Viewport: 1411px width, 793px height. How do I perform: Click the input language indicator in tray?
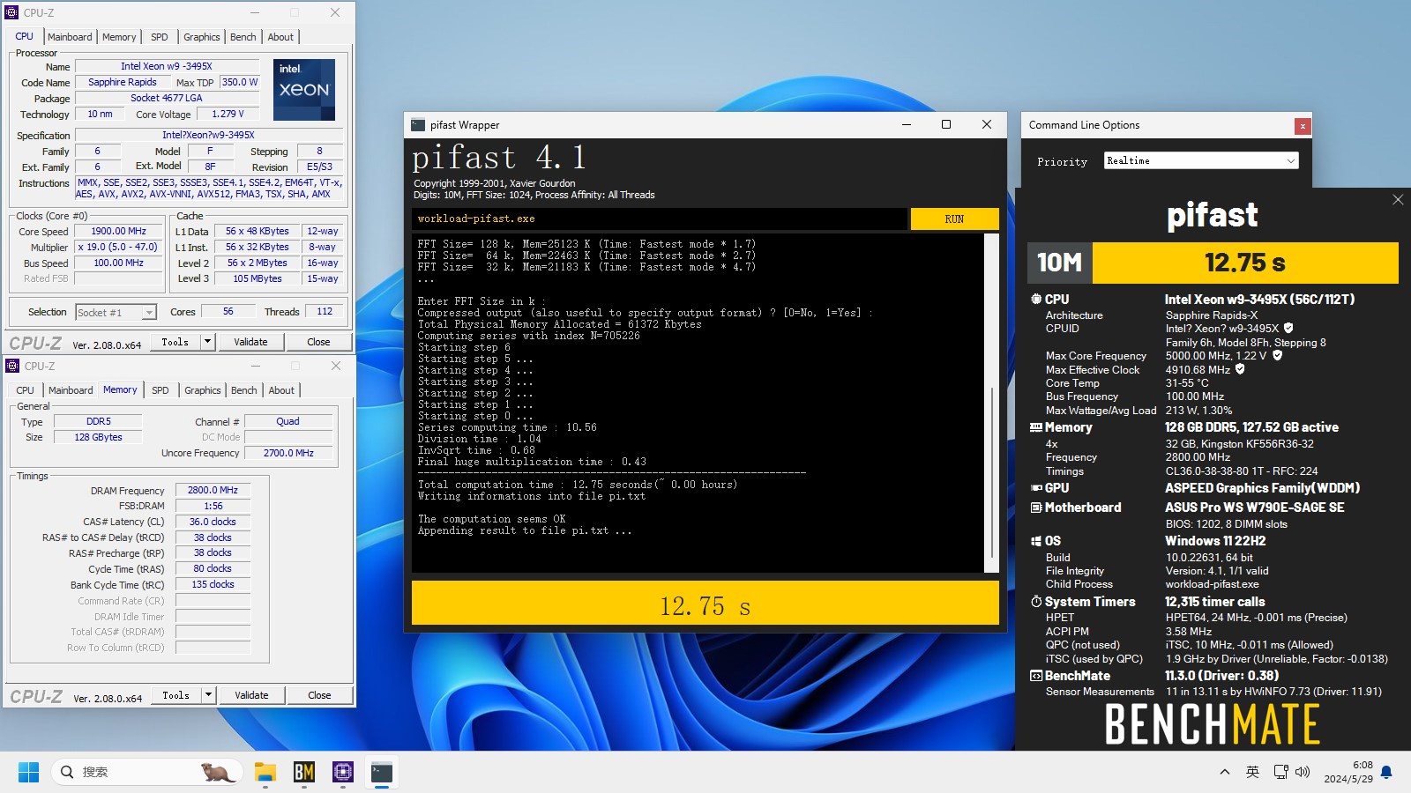coord(1252,773)
